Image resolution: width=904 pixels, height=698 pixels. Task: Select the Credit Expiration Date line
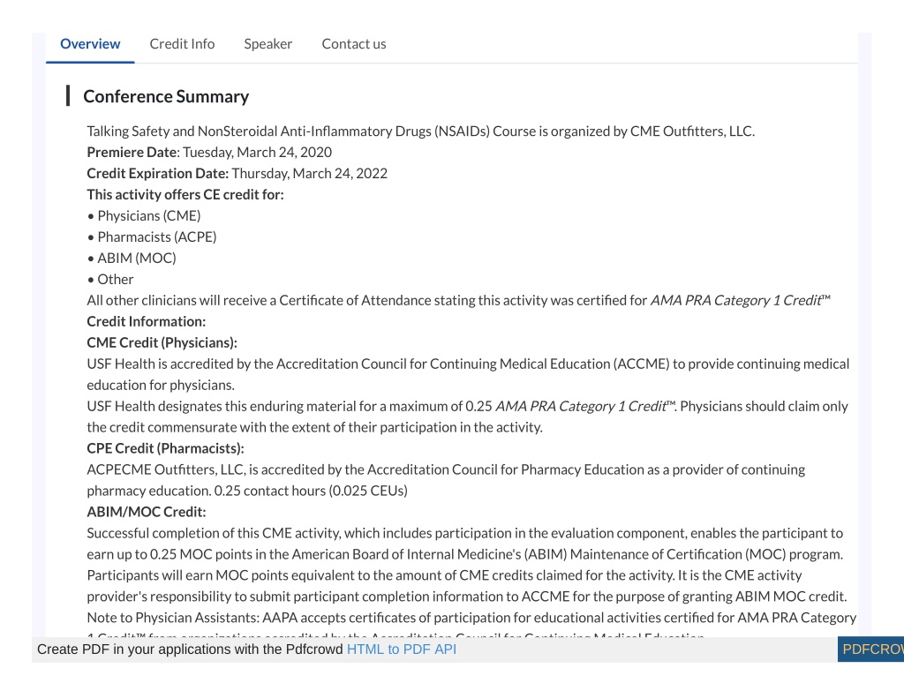237,174
